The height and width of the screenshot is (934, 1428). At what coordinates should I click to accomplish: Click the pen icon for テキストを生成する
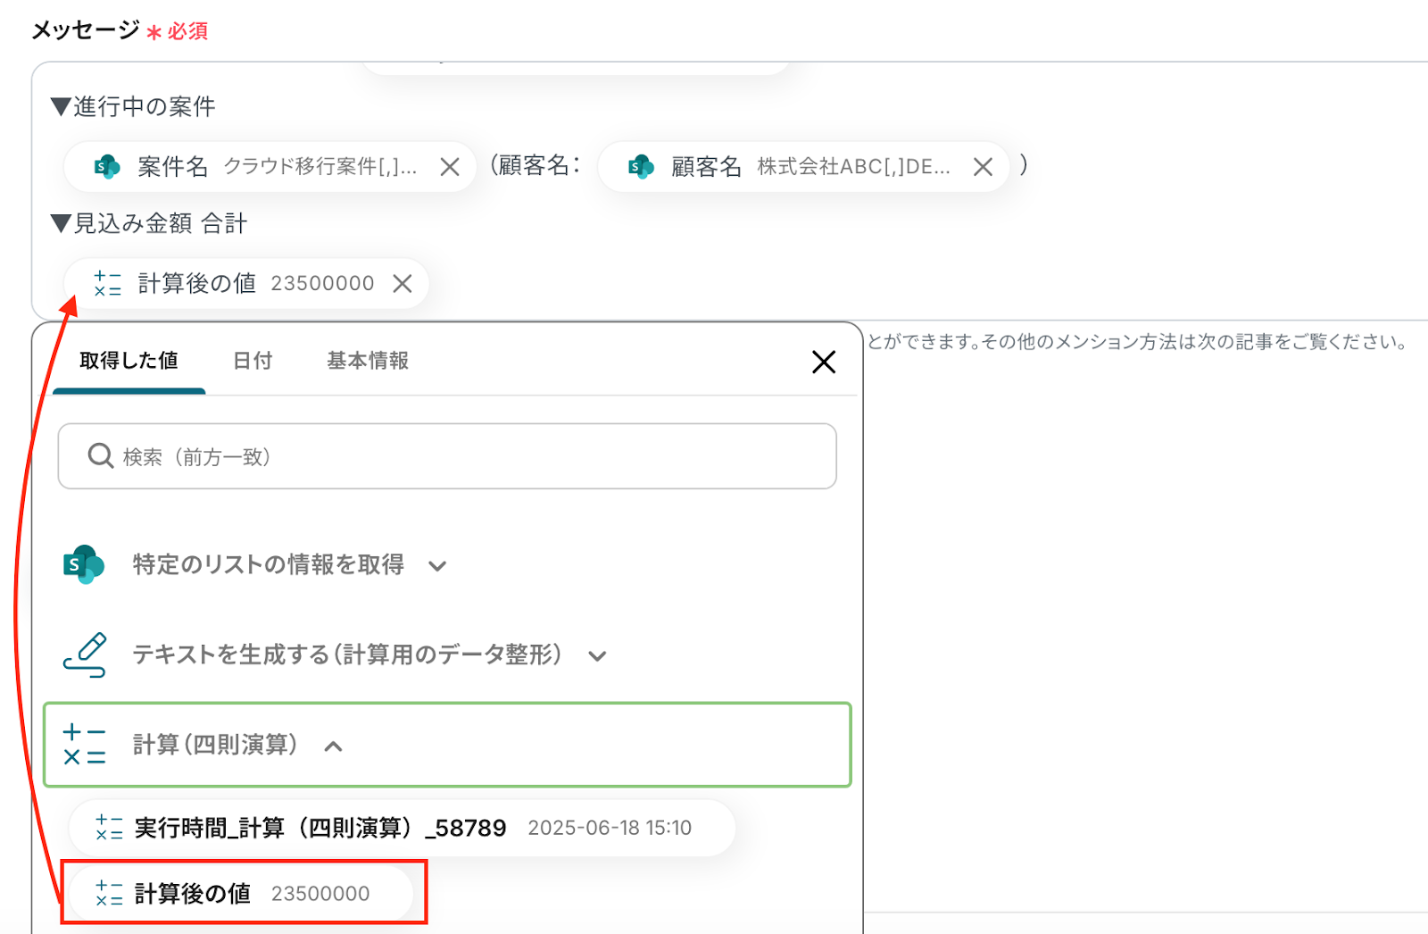click(85, 655)
